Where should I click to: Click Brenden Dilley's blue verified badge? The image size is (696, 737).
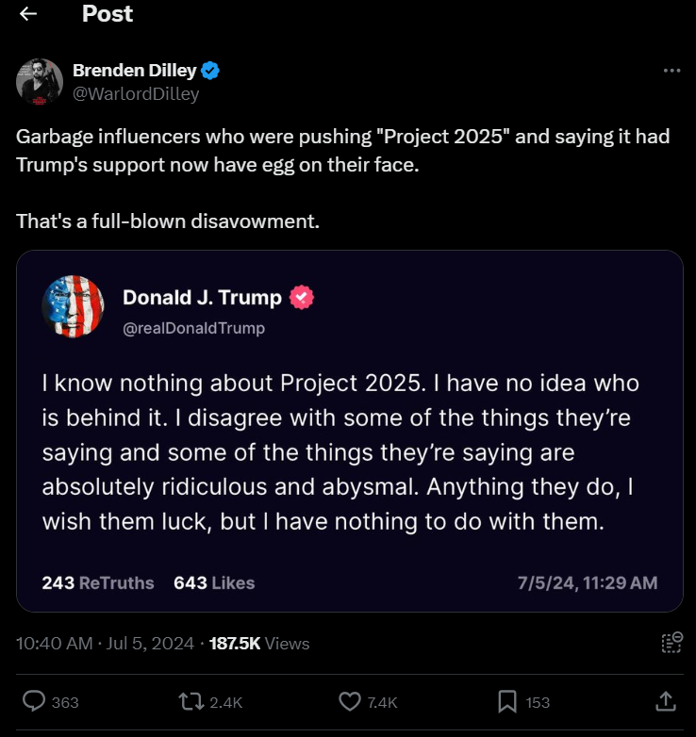pyautogui.click(x=210, y=71)
